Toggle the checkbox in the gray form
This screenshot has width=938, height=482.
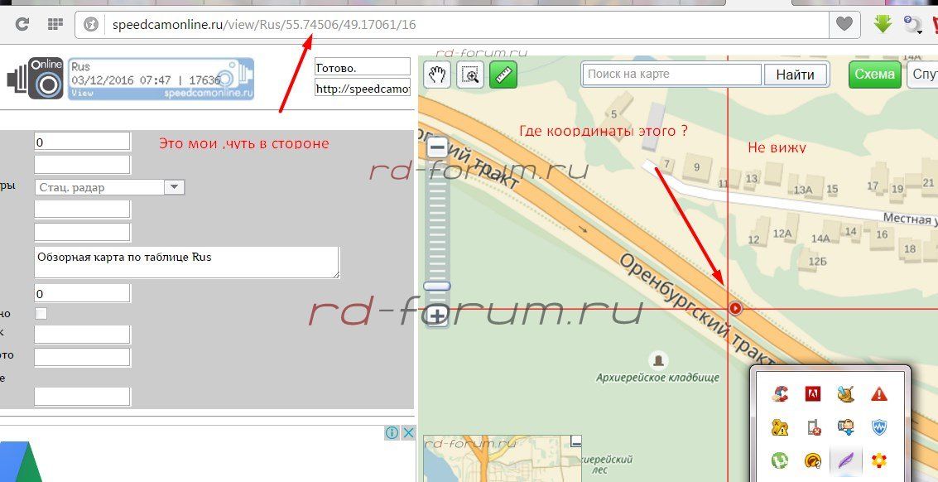(x=41, y=313)
